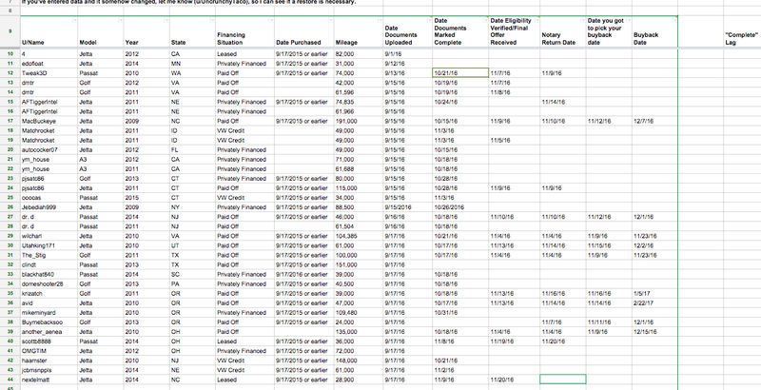This screenshot has width=761, height=390.
Task: Click the 10/26/2016 marked complete cell
Action: (460, 207)
